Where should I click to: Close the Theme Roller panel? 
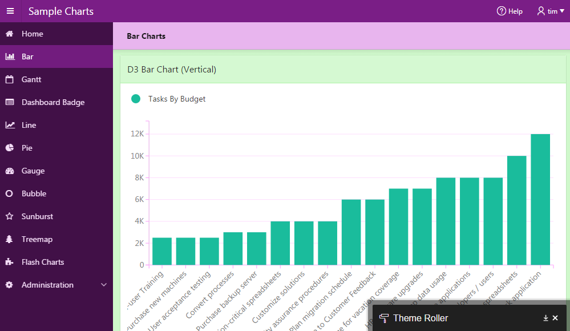(x=555, y=318)
